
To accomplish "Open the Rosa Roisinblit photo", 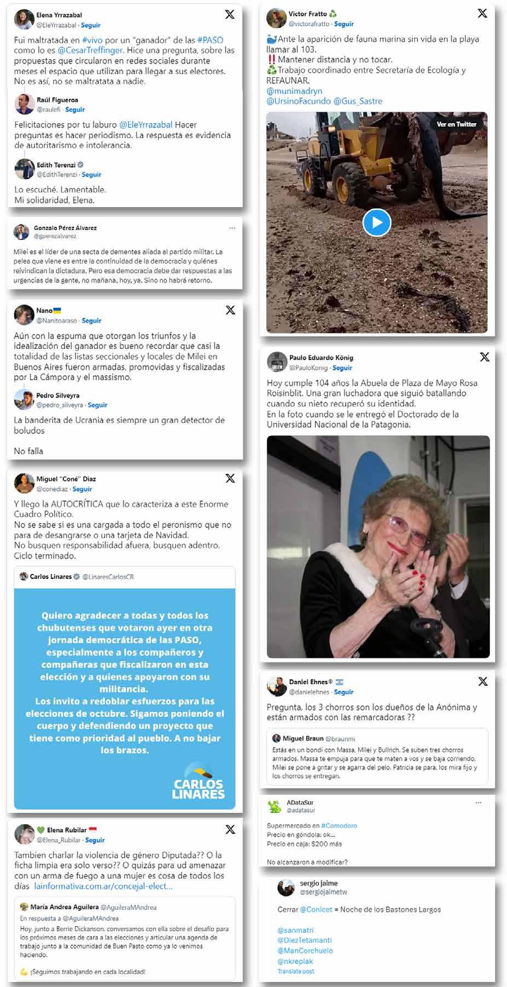I will (x=378, y=547).
